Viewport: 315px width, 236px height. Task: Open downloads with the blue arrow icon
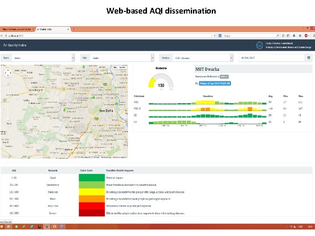click(x=294, y=36)
